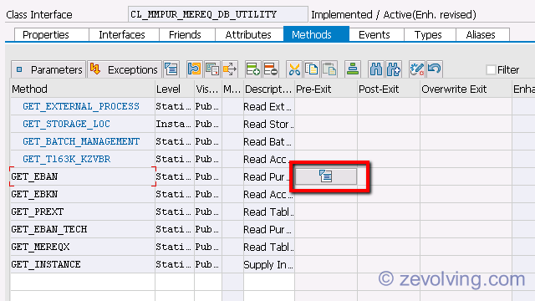Screen dimensions: 535x301
Task: Click the orange branching arrows toolbar icon
Action: tap(230, 69)
